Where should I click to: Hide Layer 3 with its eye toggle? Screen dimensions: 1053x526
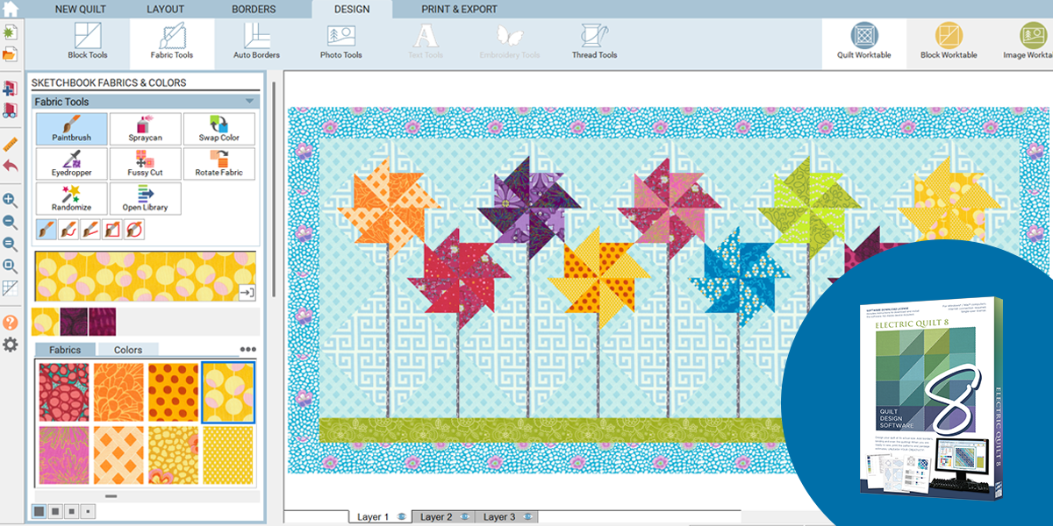tap(527, 515)
